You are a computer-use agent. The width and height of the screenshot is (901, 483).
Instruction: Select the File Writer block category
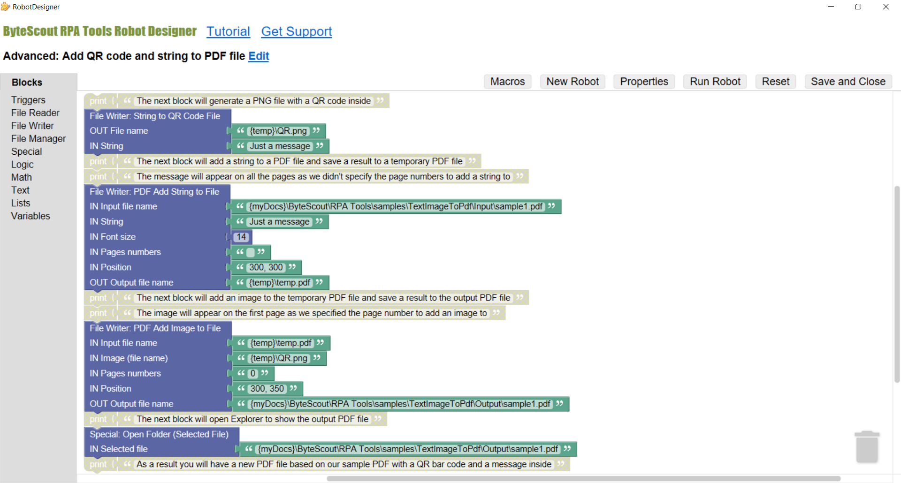pyautogui.click(x=32, y=126)
